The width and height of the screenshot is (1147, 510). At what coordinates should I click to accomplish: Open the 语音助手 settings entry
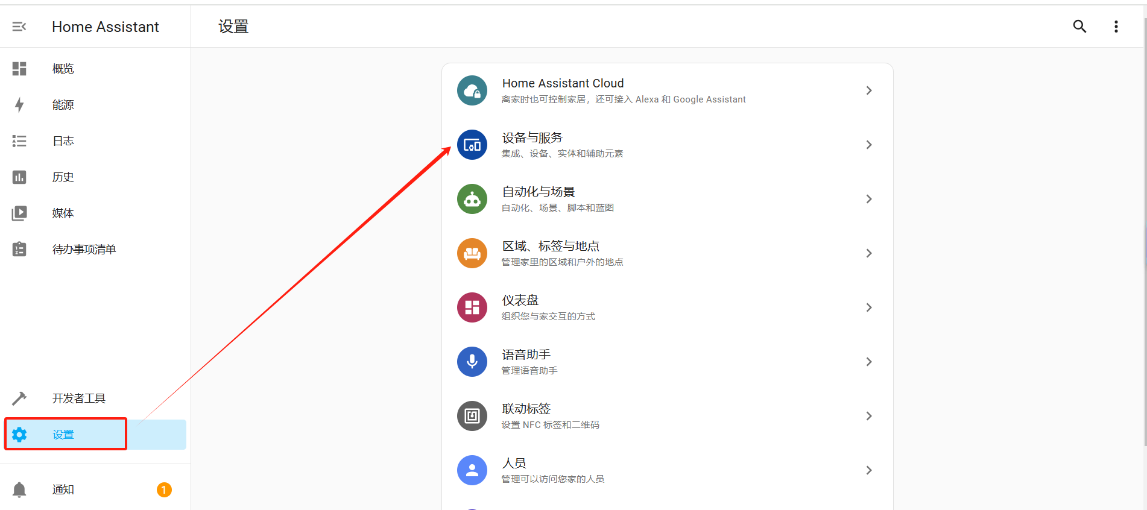668,362
